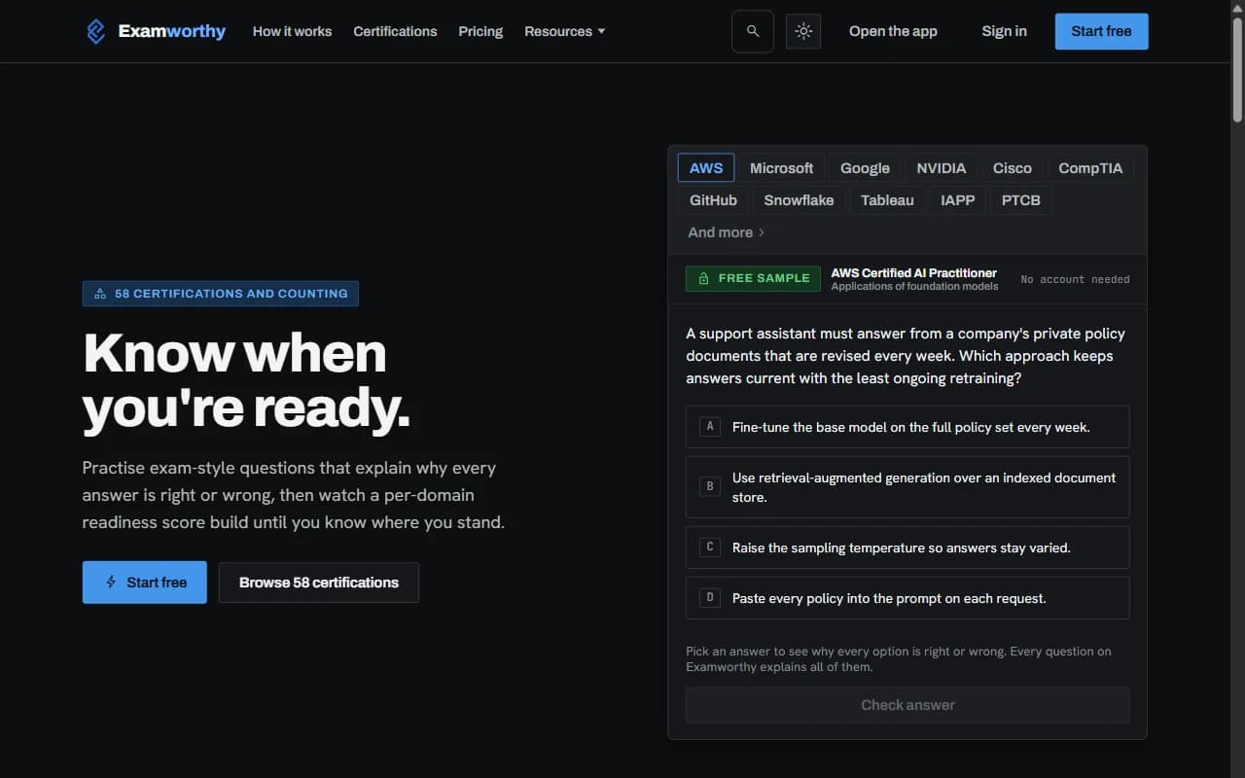Click 58 CERTIFICATIONS AND COUNTING badge text

tap(231, 294)
